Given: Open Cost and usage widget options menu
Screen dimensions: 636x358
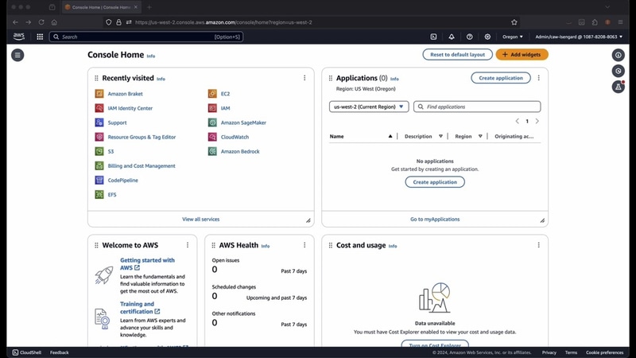Looking at the screenshot, I should pyautogui.click(x=539, y=245).
